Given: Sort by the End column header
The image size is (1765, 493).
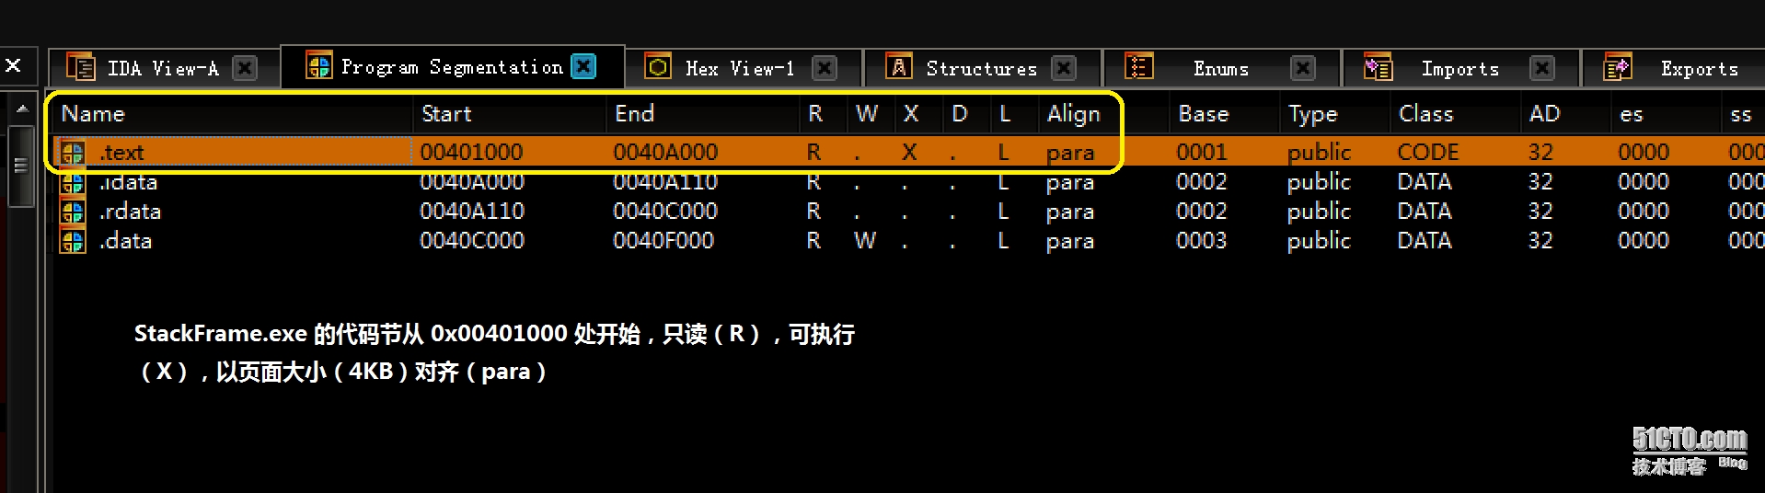Looking at the screenshot, I should pos(634,114).
